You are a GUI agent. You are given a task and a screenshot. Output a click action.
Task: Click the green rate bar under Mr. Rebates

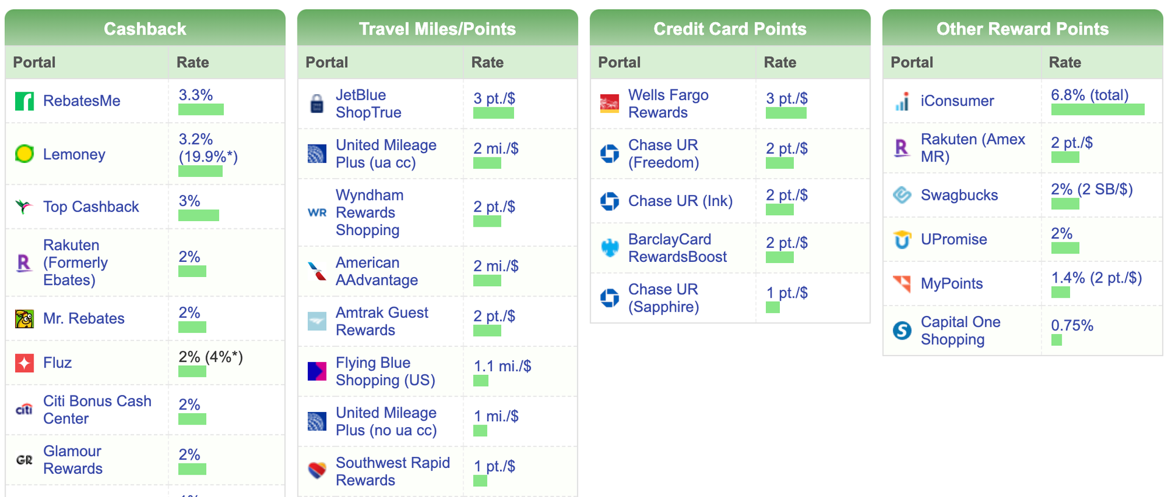point(192,328)
